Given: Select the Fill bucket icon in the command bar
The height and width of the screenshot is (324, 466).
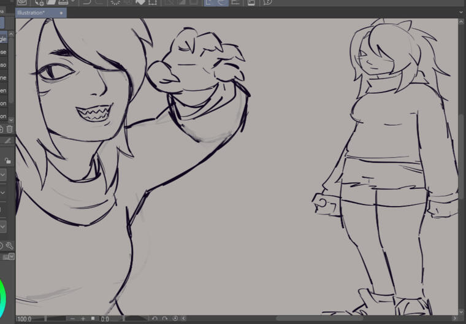Looking at the screenshot, I should (140, 2).
